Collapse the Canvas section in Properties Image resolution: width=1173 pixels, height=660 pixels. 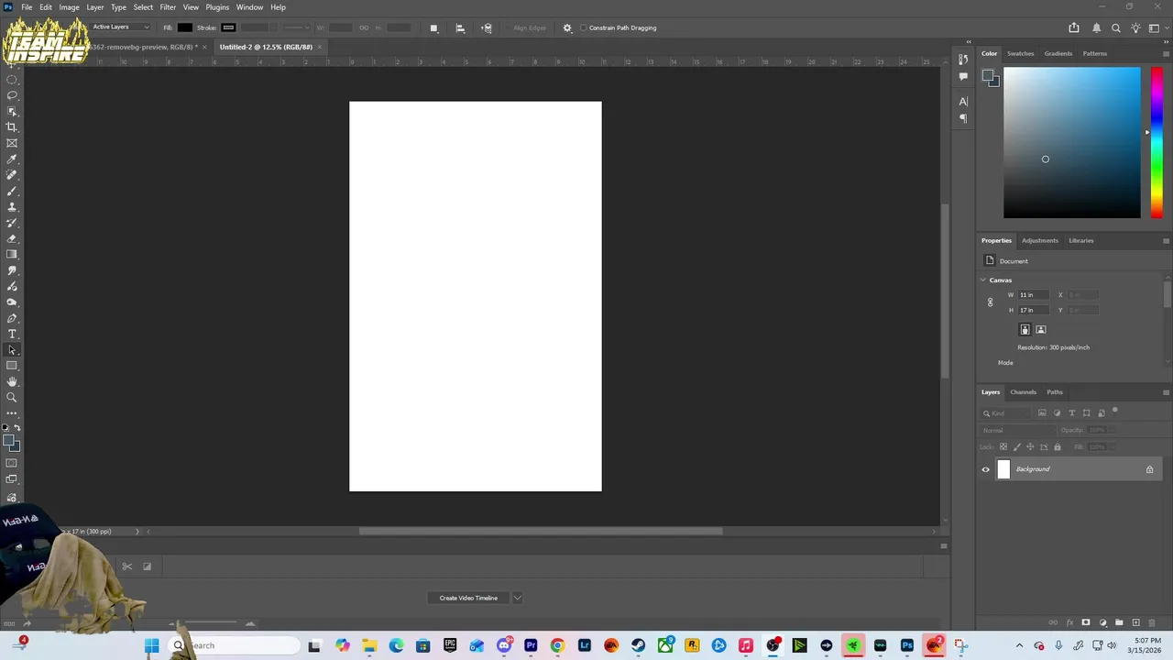click(983, 280)
